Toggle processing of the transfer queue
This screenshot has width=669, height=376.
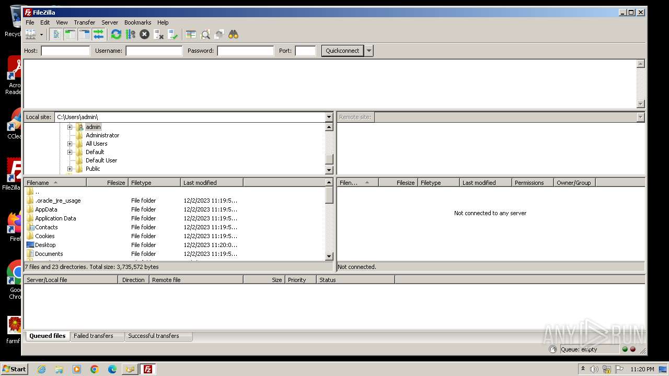click(x=130, y=34)
